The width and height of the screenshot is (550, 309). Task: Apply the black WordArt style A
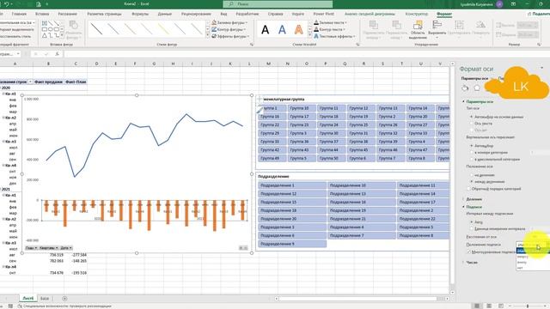266,30
